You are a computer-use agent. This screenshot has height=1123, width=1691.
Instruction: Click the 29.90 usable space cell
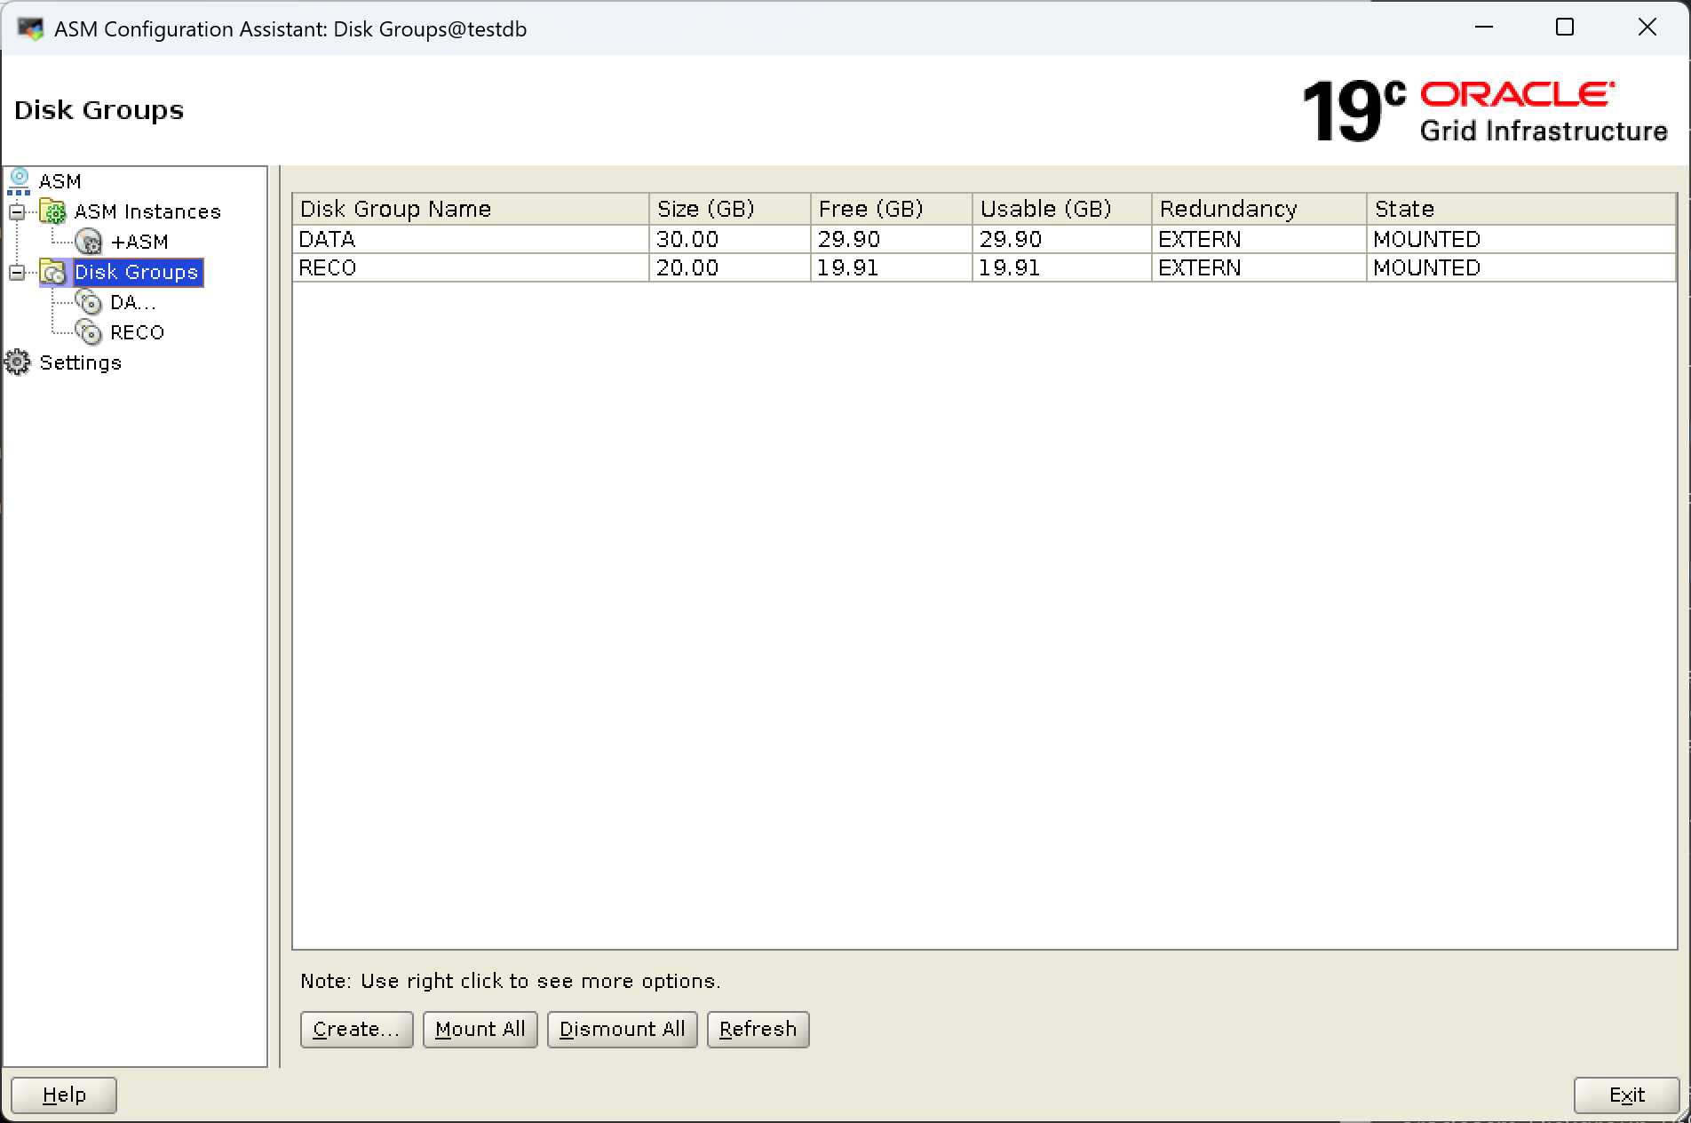coord(1062,239)
